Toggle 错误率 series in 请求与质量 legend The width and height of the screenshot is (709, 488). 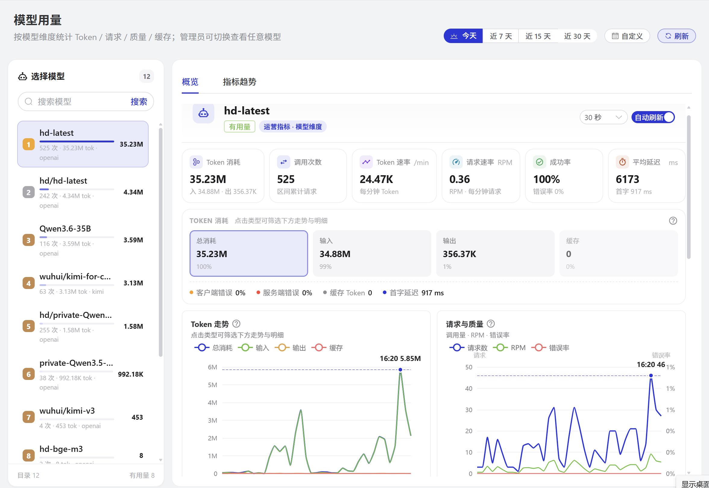pos(550,348)
